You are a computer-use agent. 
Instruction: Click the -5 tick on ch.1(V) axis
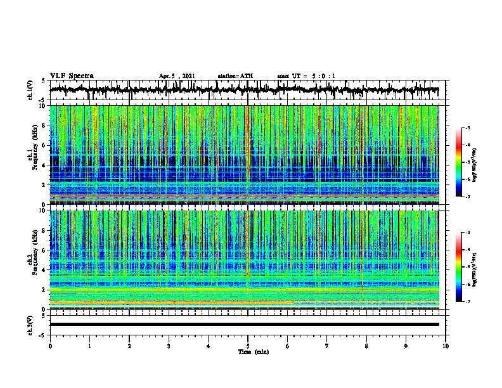(x=42, y=100)
